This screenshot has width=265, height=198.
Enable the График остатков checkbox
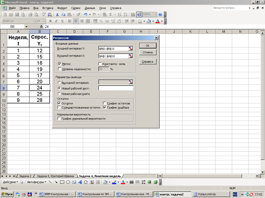tap(105, 103)
